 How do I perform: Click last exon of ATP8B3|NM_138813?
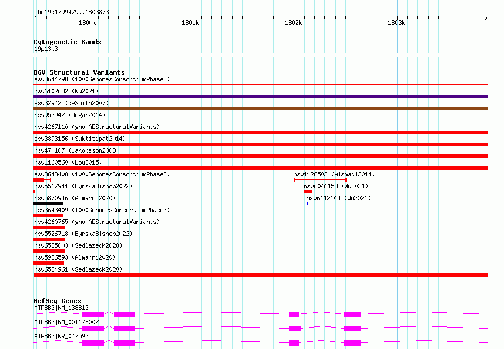(x=353, y=314)
